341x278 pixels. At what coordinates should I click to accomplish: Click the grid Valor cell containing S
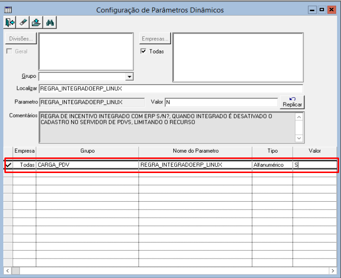click(x=315, y=165)
